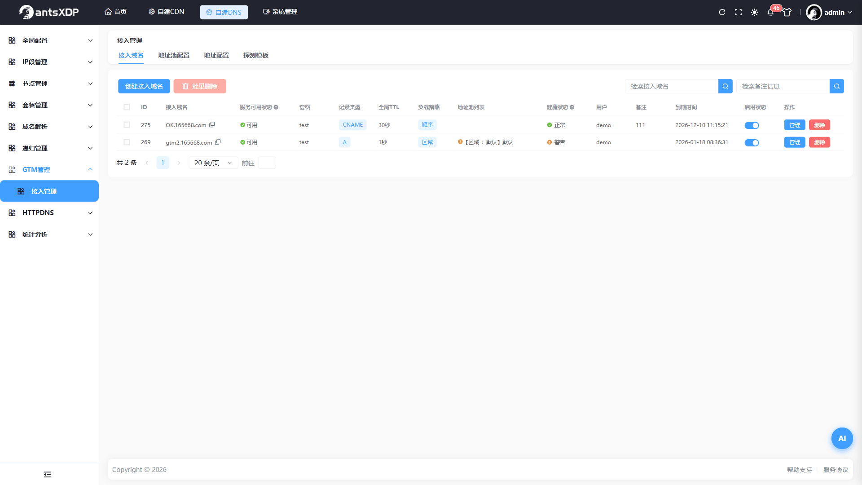
Task: Open 自建CDN top navigation item
Action: tap(166, 12)
